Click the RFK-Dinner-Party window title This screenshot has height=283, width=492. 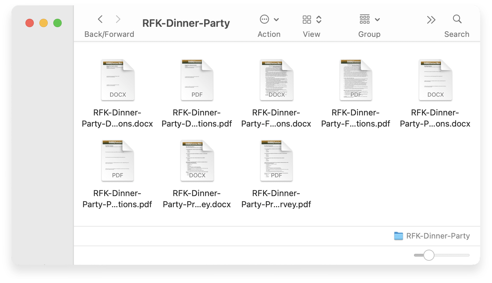pos(186,23)
